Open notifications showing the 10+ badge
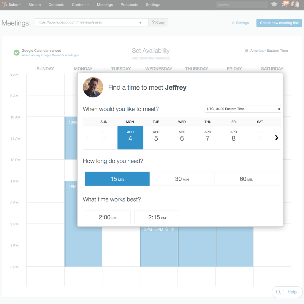Image resolution: width=304 pixels, height=304 pixels. [284, 4]
